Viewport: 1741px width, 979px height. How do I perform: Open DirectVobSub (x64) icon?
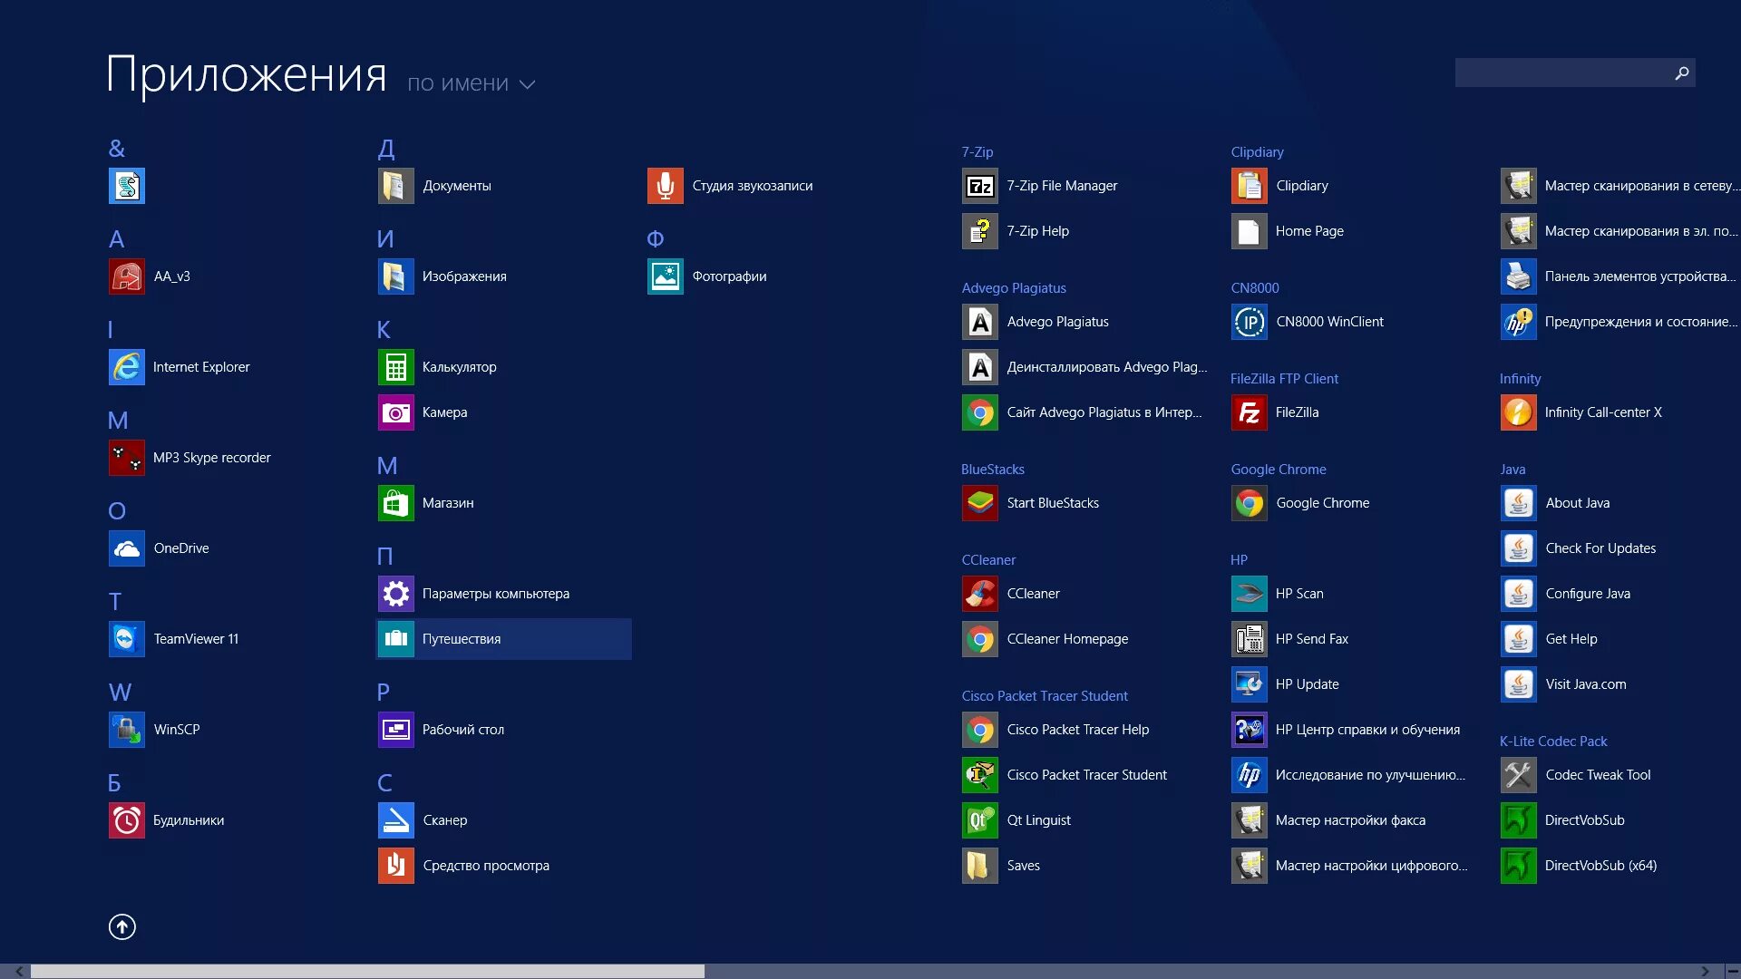(x=1518, y=866)
